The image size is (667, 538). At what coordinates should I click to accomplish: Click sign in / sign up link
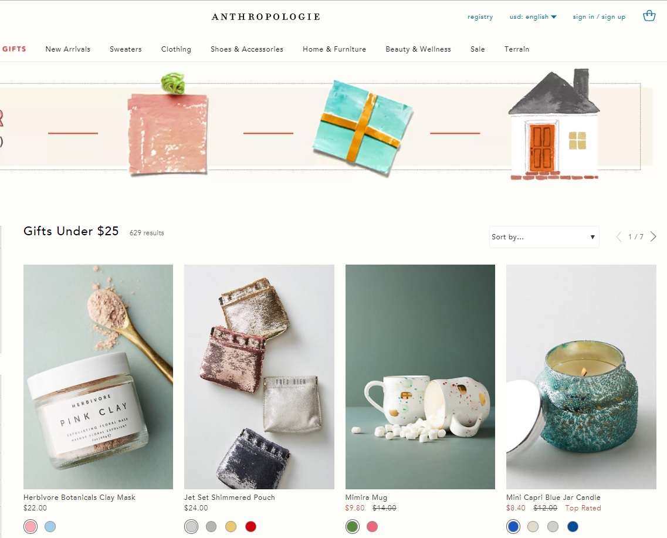pos(599,17)
